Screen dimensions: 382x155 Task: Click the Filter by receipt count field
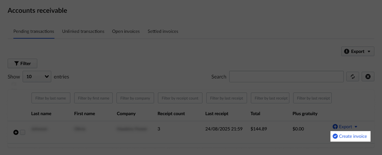(x=180, y=98)
